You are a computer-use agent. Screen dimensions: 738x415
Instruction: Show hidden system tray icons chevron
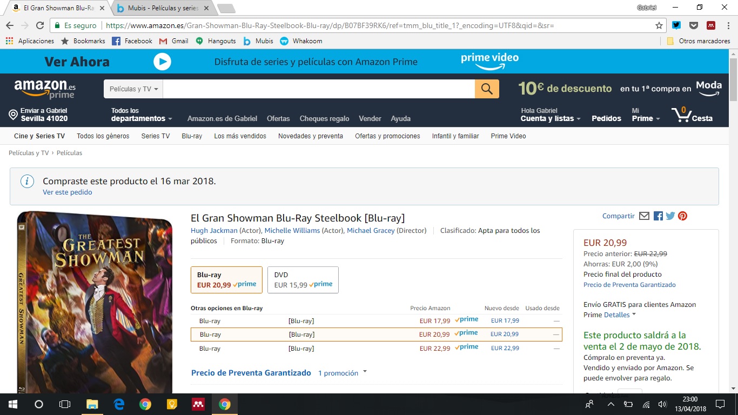coord(611,404)
